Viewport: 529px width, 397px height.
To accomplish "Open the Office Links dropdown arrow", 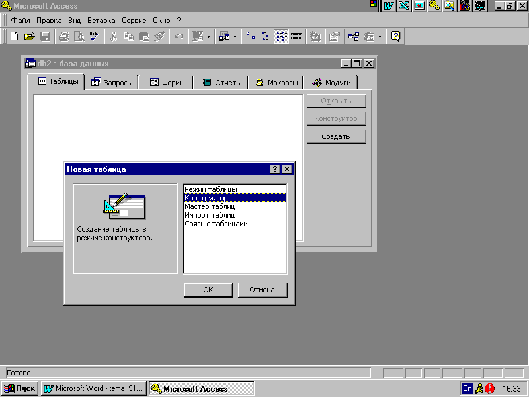I will [x=208, y=36].
